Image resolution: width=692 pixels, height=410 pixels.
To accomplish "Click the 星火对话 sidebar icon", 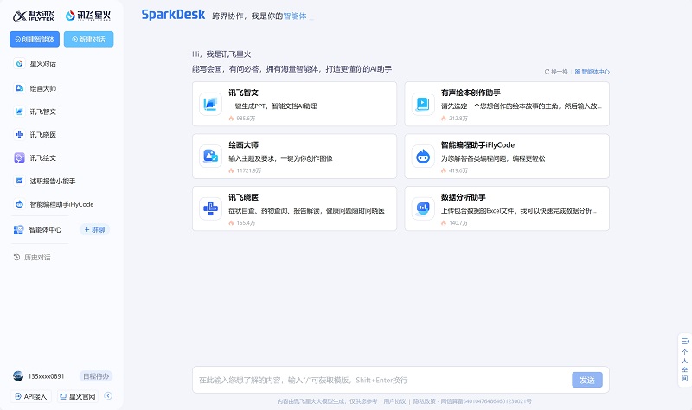I will (x=19, y=63).
